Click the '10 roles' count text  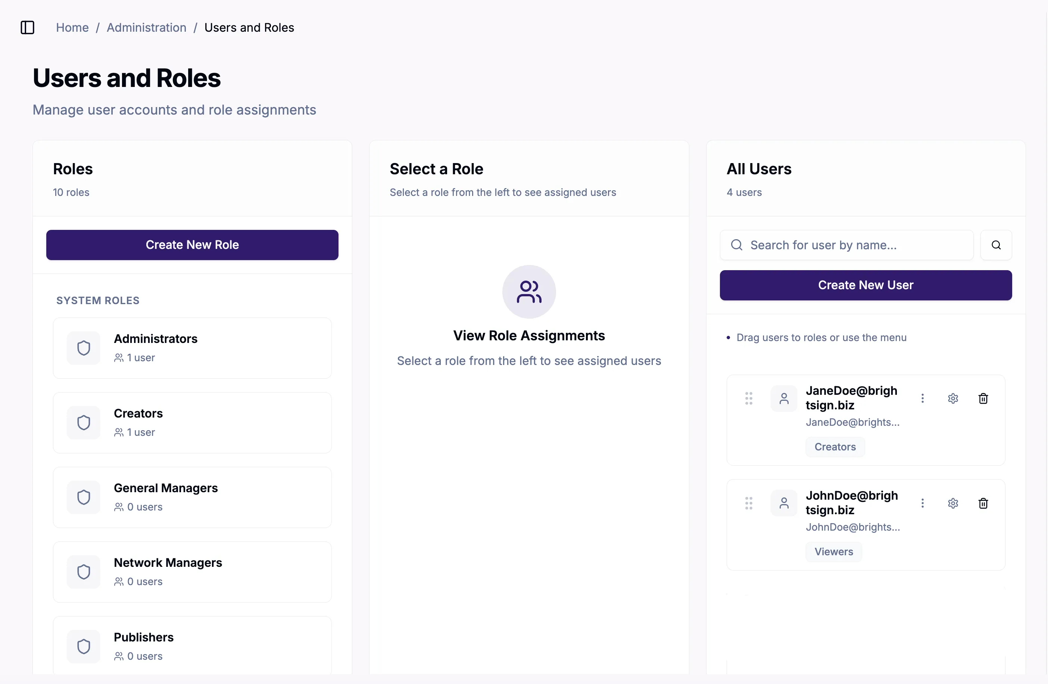click(x=71, y=192)
